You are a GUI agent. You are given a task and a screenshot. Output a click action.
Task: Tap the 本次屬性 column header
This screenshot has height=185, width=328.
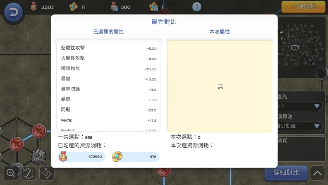coord(220,32)
